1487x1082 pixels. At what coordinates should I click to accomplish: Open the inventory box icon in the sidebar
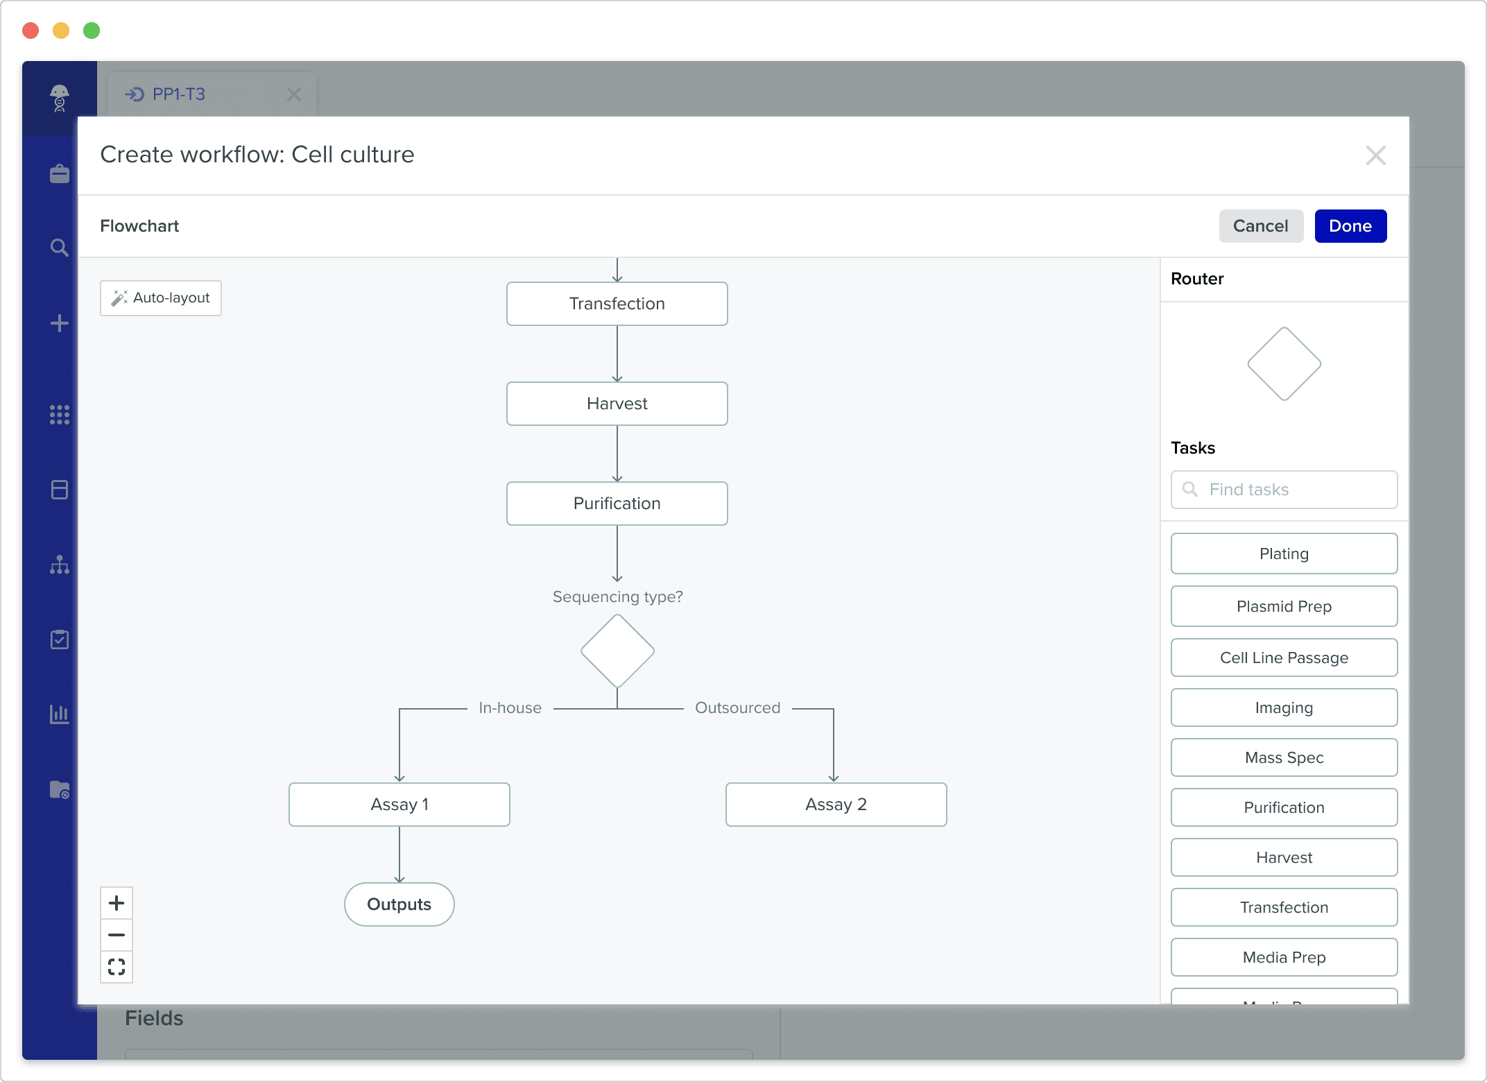coord(60,490)
